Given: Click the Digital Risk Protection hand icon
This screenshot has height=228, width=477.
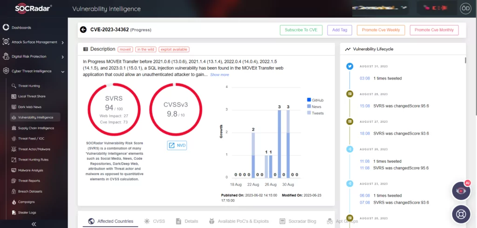Looking at the screenshot, I should pyautogui.click(x=6, y=57).
